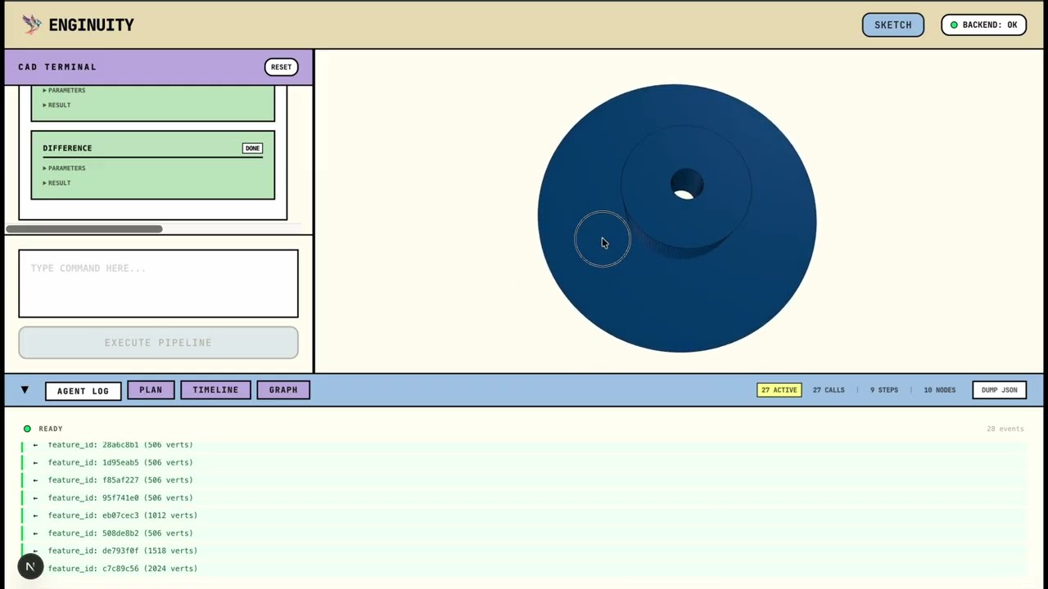Select the log row feature_id: 508de8b2
Viewport: 1048px width, 589px height.
point(524,533)
